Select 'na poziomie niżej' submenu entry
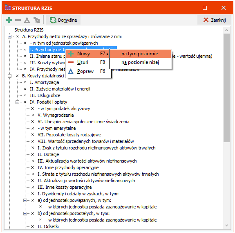Image resolution: width=235 pixels, height=233 pixels. pos(141,62)
